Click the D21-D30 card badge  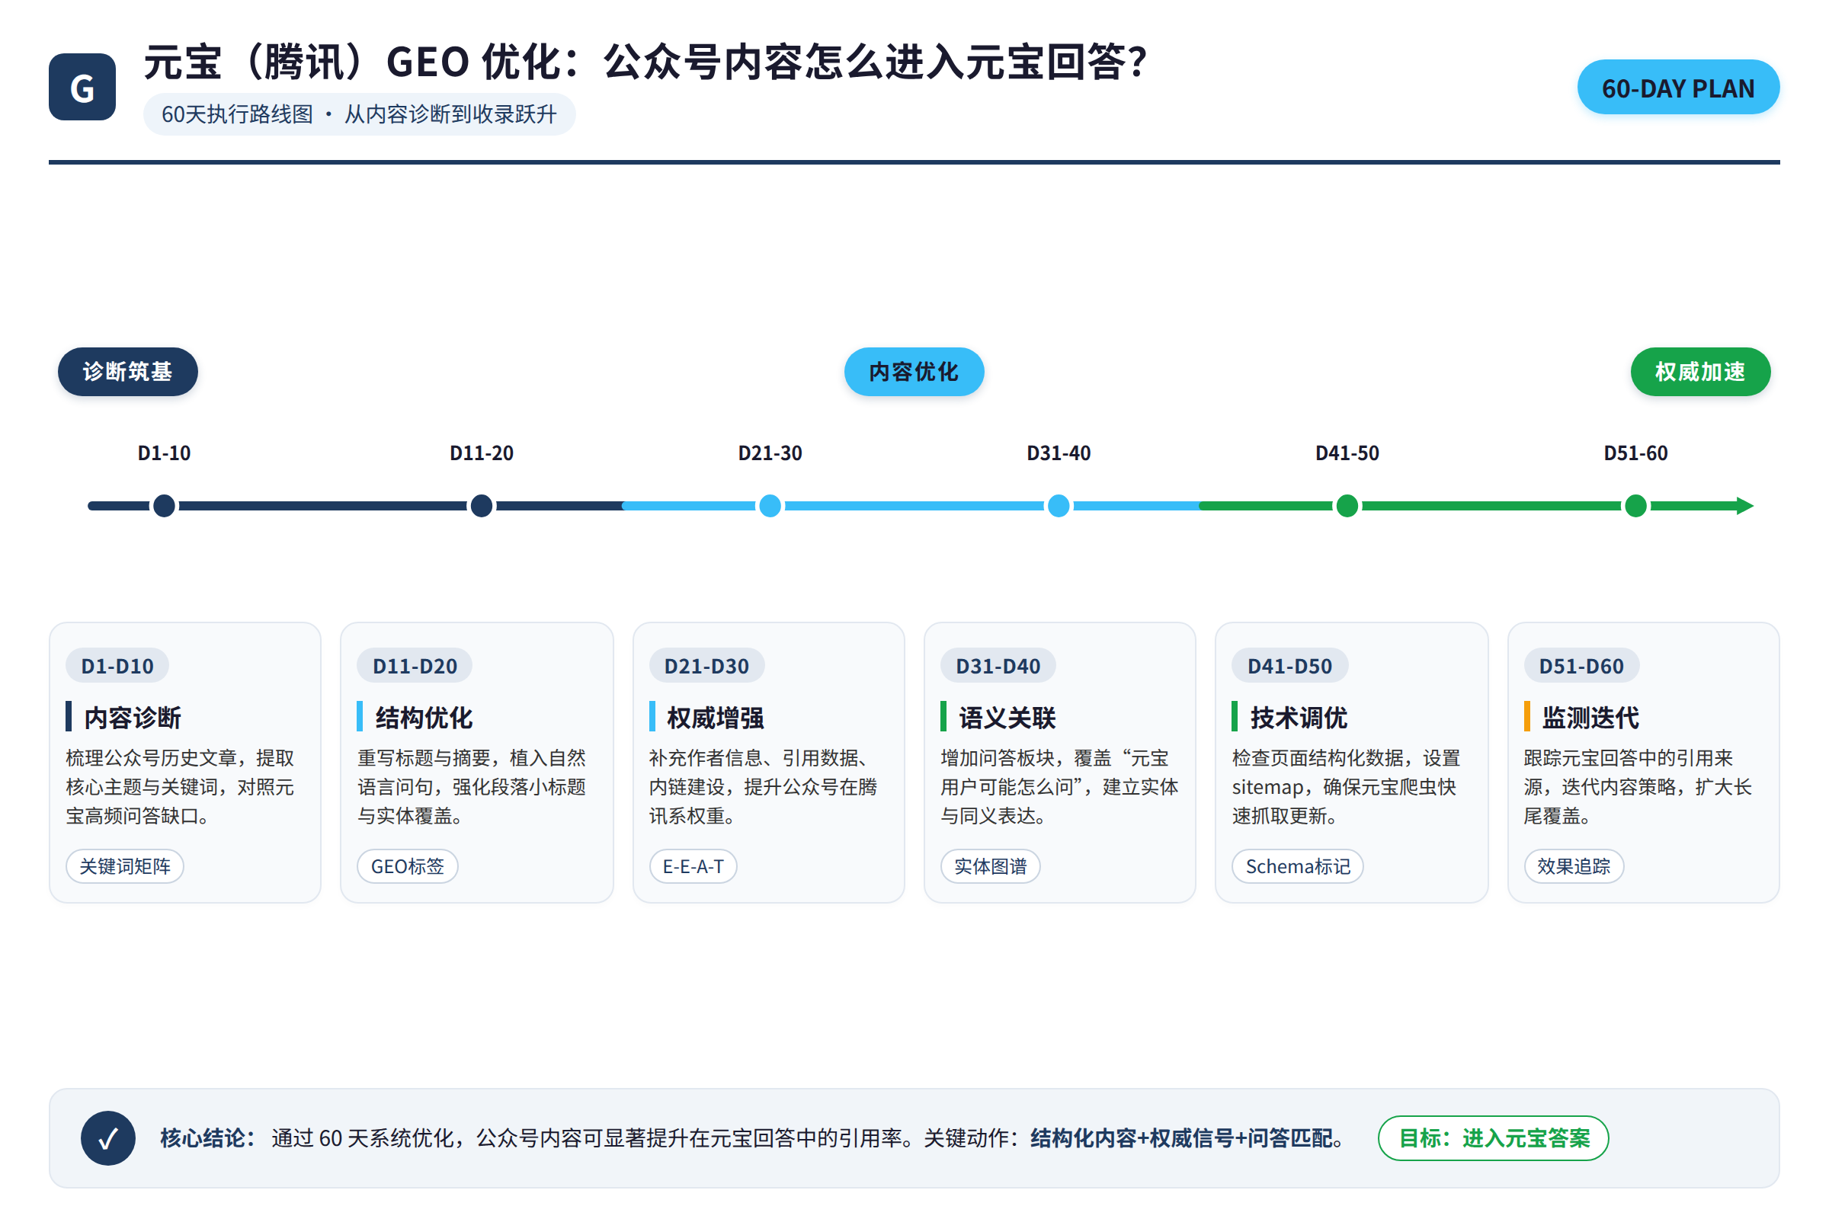point(706,666)
